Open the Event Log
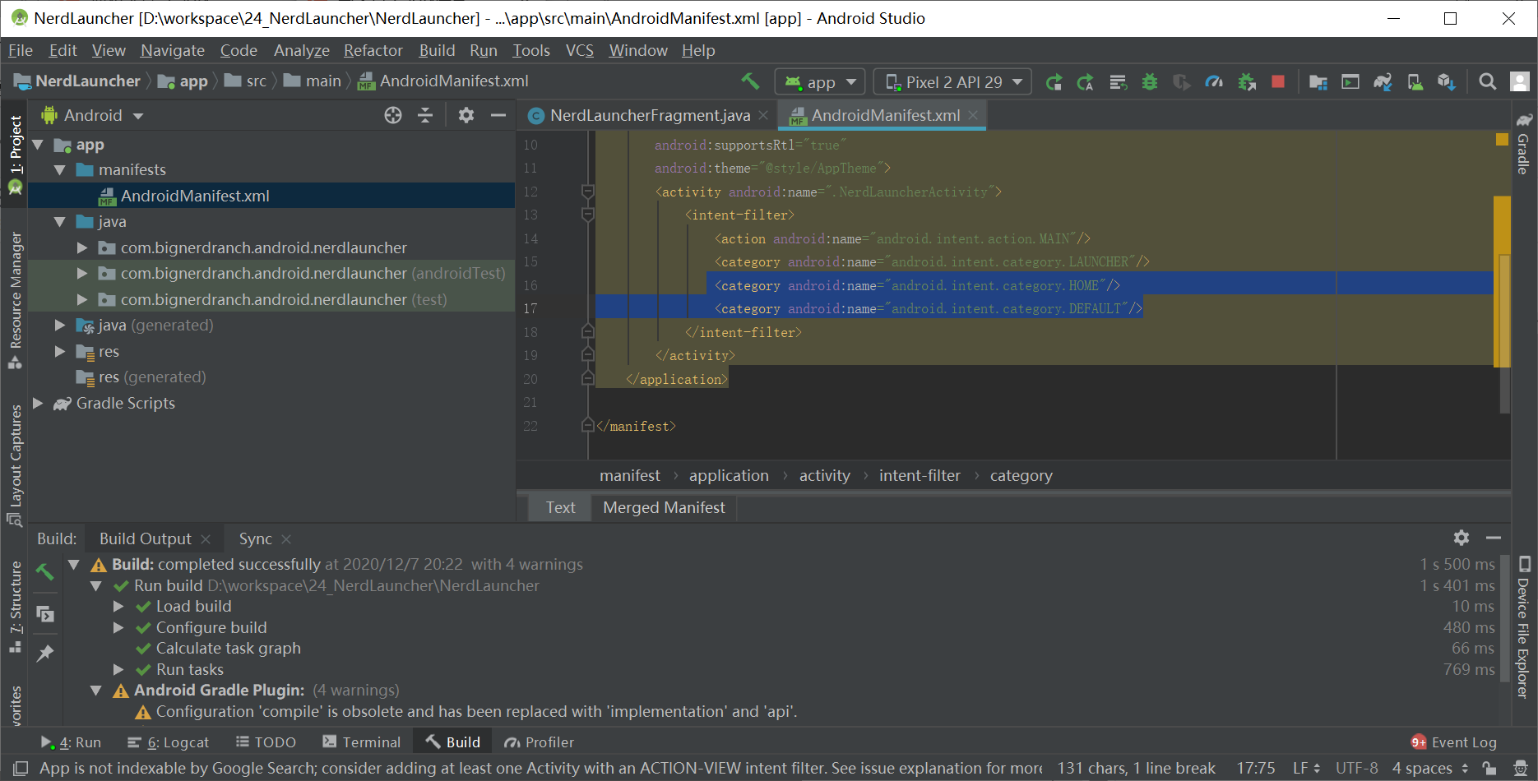The image size is (1538, 781). (1454, 742)
